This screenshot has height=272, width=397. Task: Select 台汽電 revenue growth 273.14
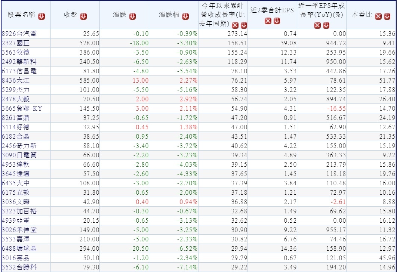click(237, 34)
